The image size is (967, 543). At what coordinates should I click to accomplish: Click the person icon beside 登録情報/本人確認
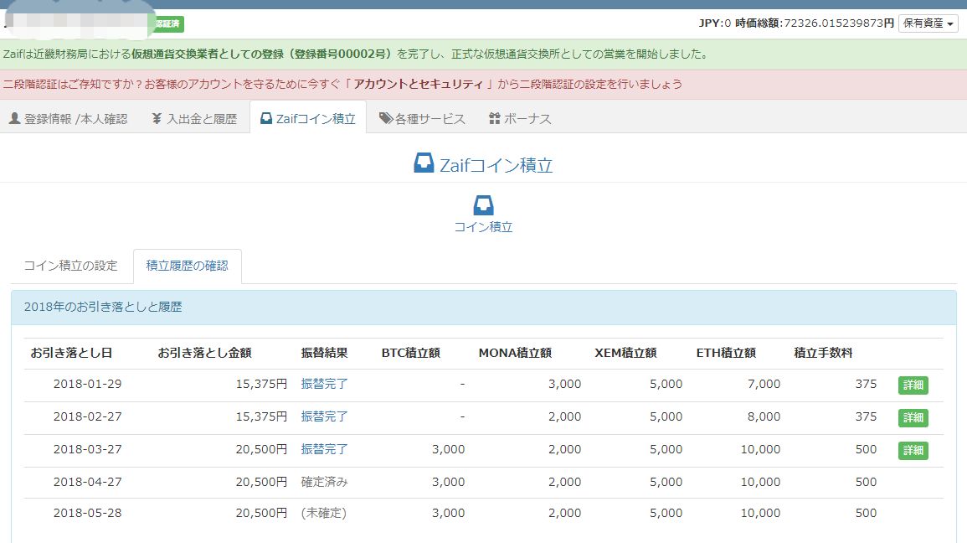click(x=14, y=119)
